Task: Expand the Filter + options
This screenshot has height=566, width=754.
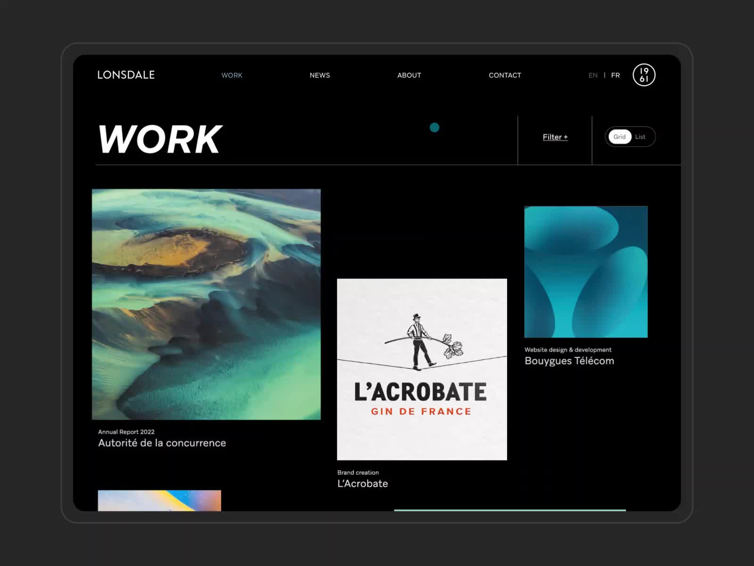Action: tap(555, 137)
